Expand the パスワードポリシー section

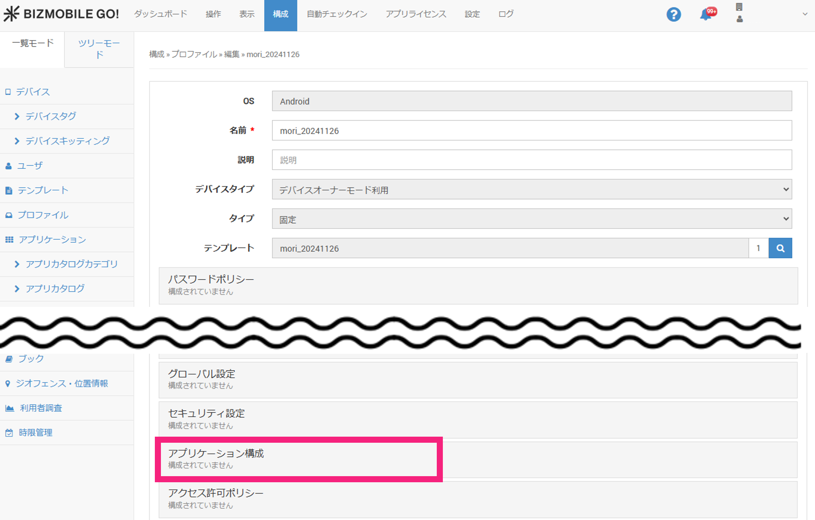click(x=211, y=280)
